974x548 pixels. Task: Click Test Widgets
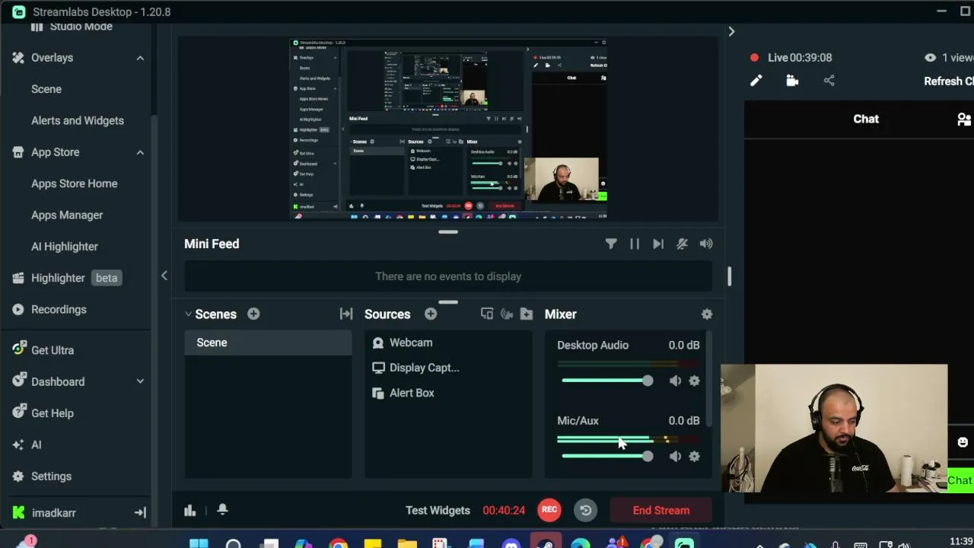[x=438, y=511]
